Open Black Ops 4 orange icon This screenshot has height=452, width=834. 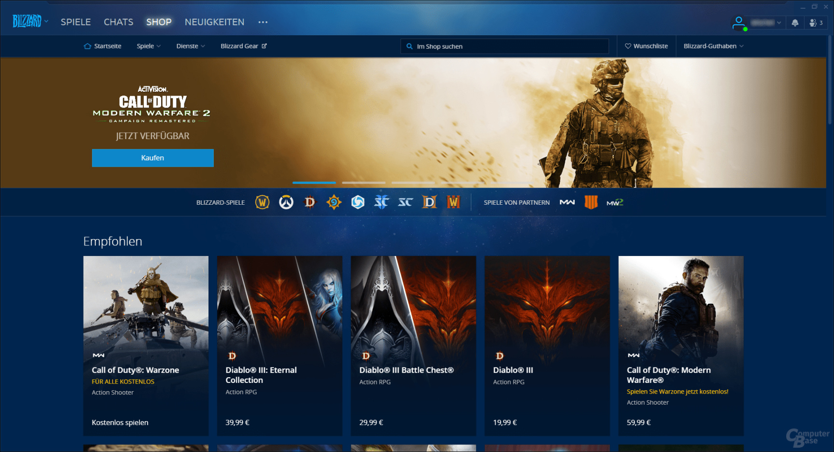(591, 202)
